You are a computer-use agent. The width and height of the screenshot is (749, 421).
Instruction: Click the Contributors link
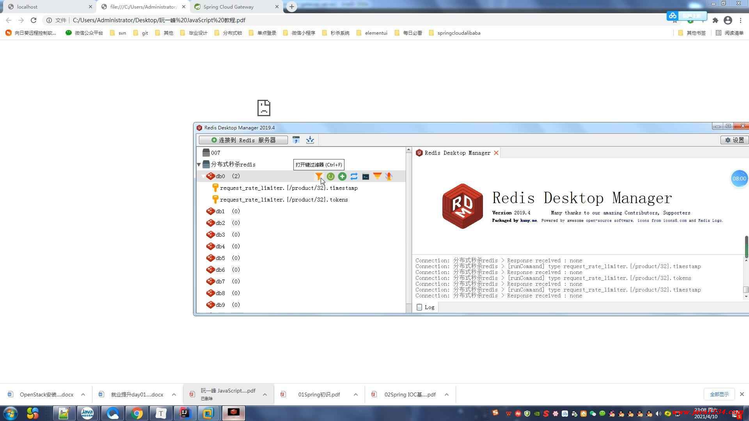641,213
